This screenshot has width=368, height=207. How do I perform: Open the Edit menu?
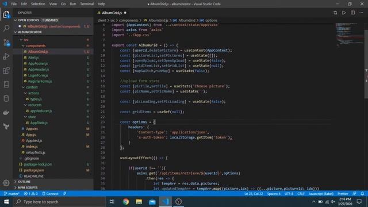click(x=24, y=4)
